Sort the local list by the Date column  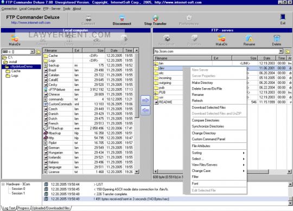click(x=114, y=50)
